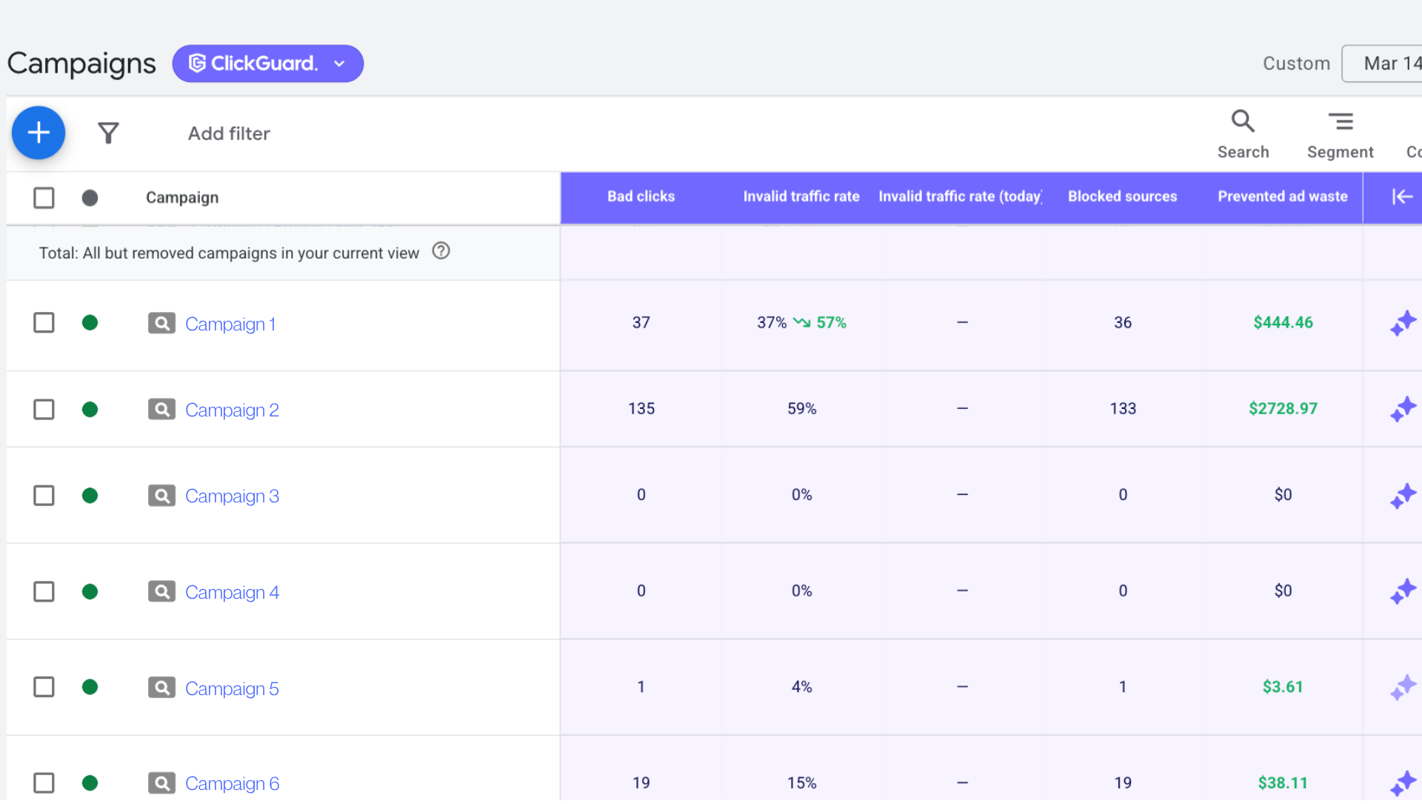Open the Campaign 1 link
The width and height of the screenshot is (1422, 804).
tap(230, 325)
